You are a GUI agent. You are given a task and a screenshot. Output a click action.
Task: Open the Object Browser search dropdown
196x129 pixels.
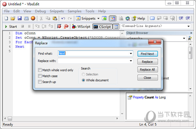tap(184, 38)
